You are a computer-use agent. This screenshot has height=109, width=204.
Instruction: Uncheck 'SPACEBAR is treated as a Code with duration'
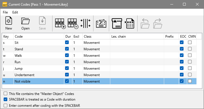pos(5,99)
